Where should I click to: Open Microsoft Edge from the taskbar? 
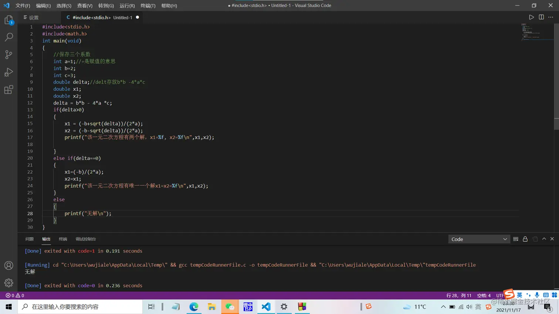click(x=194, y=307)
